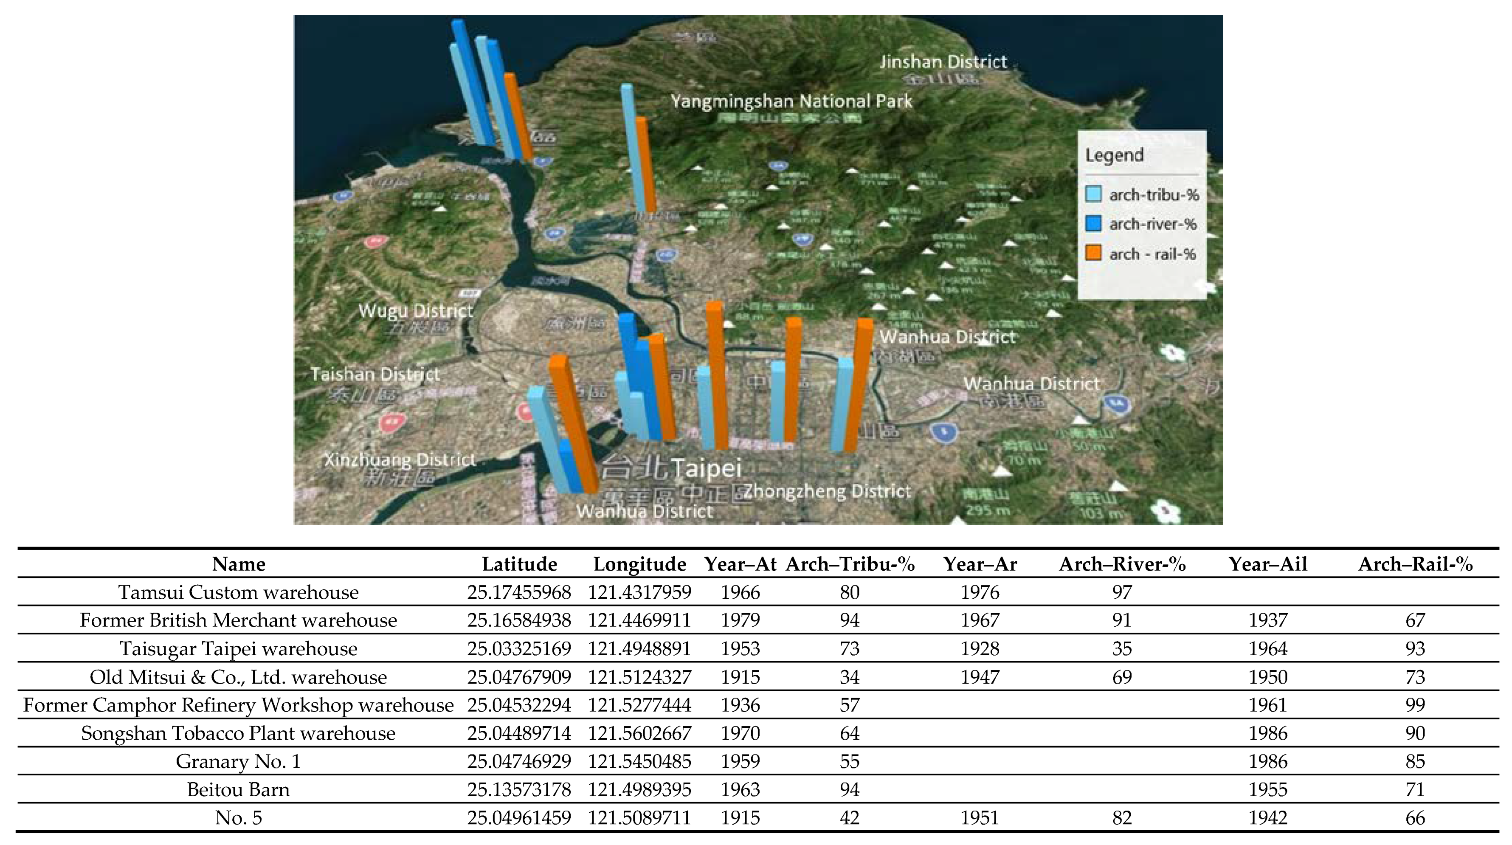Image resolution: width=1512 pixels, height=845 pixels.
Task: Select the Songshan Tobacco Plant warehouse cell
Action: (x=238, y=733)
